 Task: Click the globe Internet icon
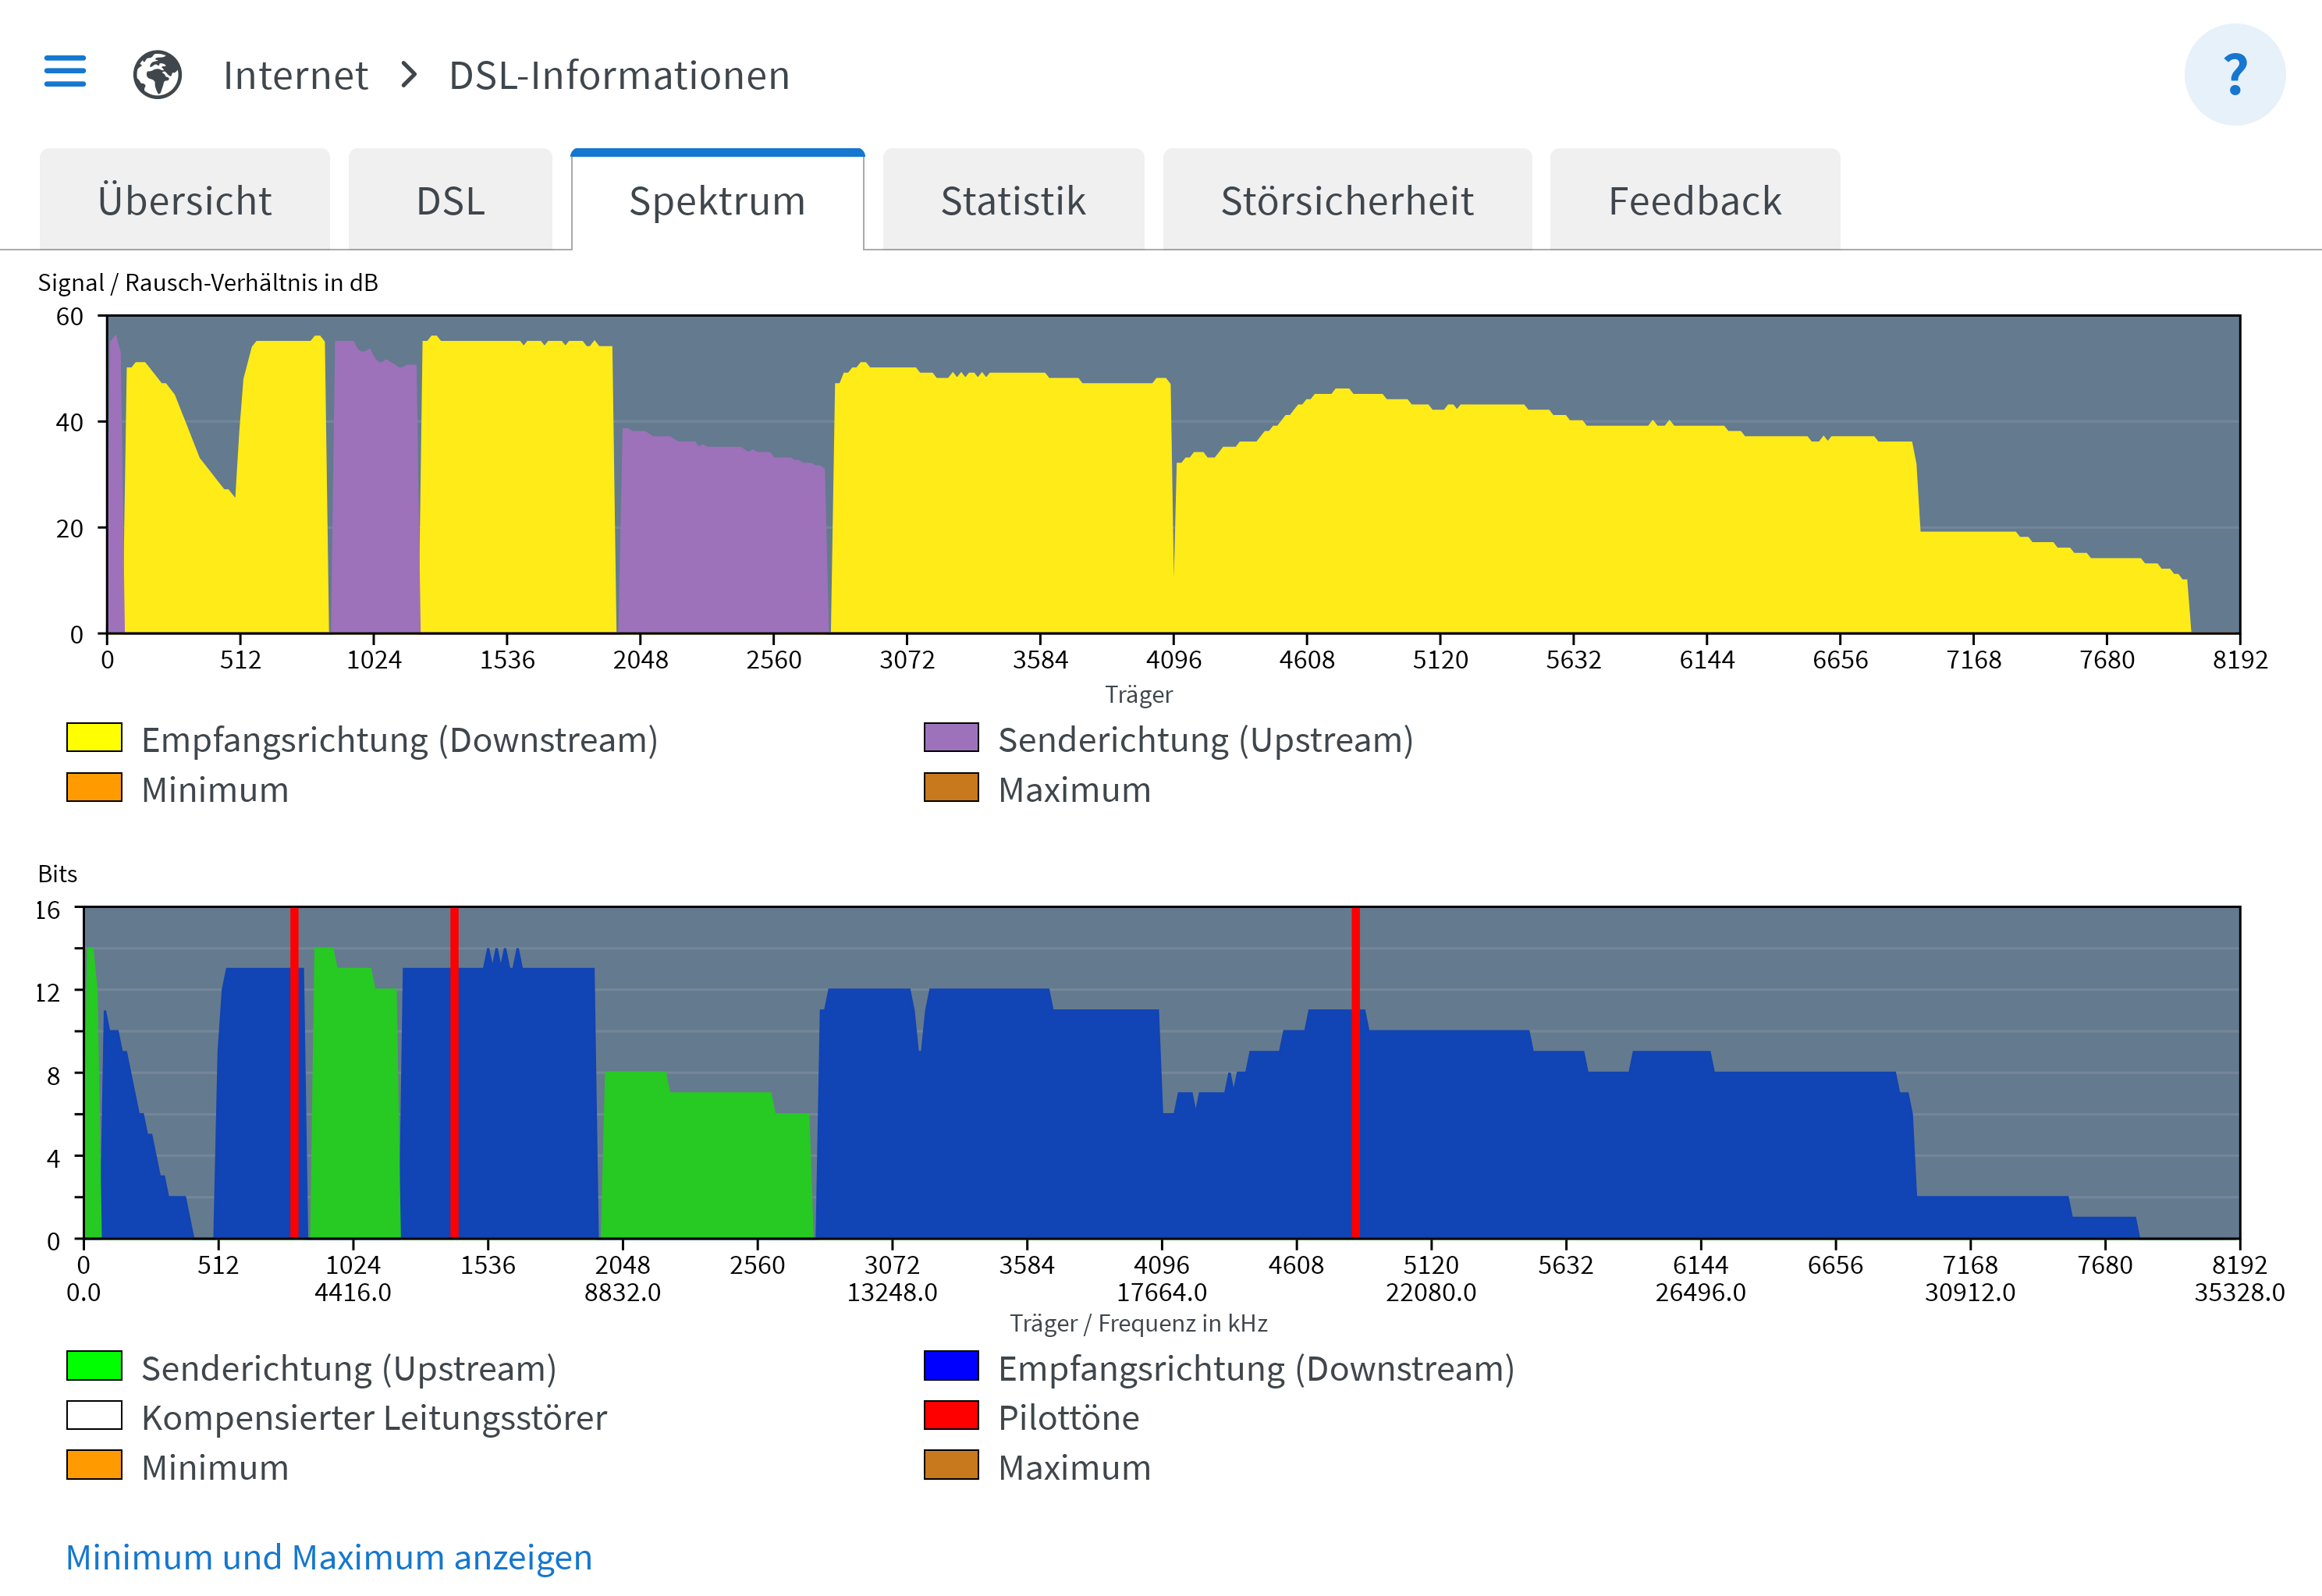(x=157, y=75)
